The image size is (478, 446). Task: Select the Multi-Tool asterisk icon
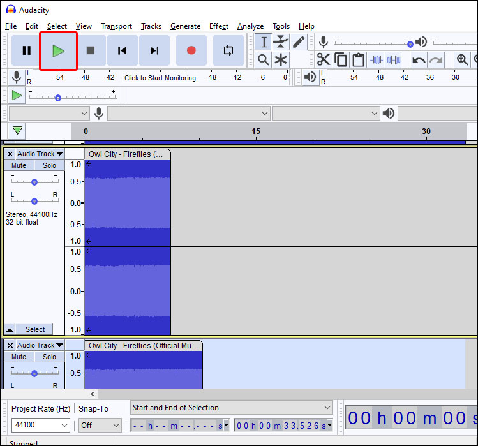tap(281, 60)
